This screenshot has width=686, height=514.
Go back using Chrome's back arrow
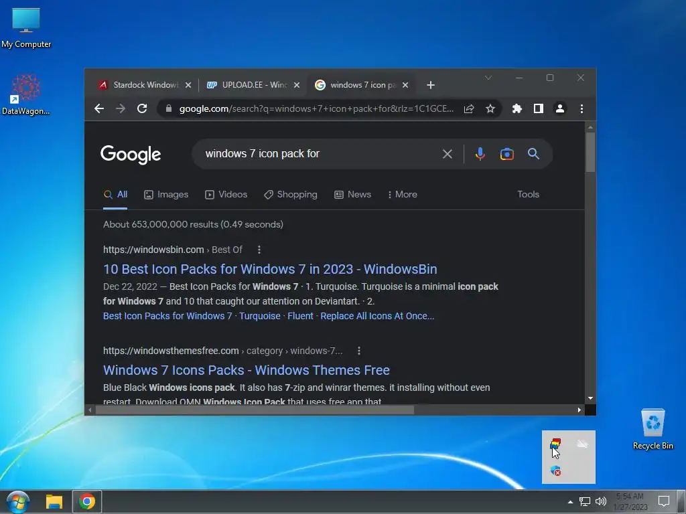tap(99, 108)
